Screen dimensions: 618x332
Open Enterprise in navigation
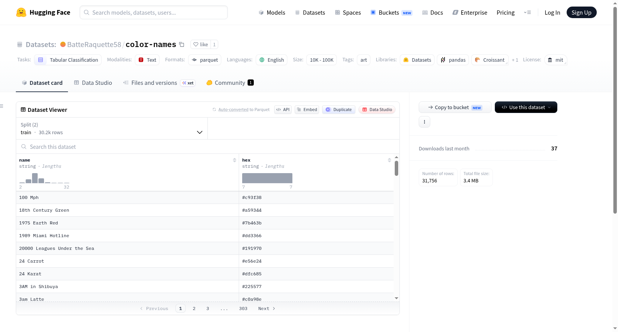(x=470, y=12)
